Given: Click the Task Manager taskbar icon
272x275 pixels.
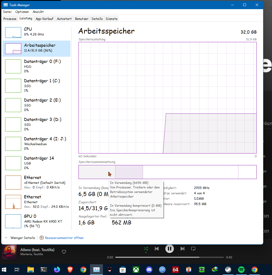Looking at the screenshot, I should point(96,270).
